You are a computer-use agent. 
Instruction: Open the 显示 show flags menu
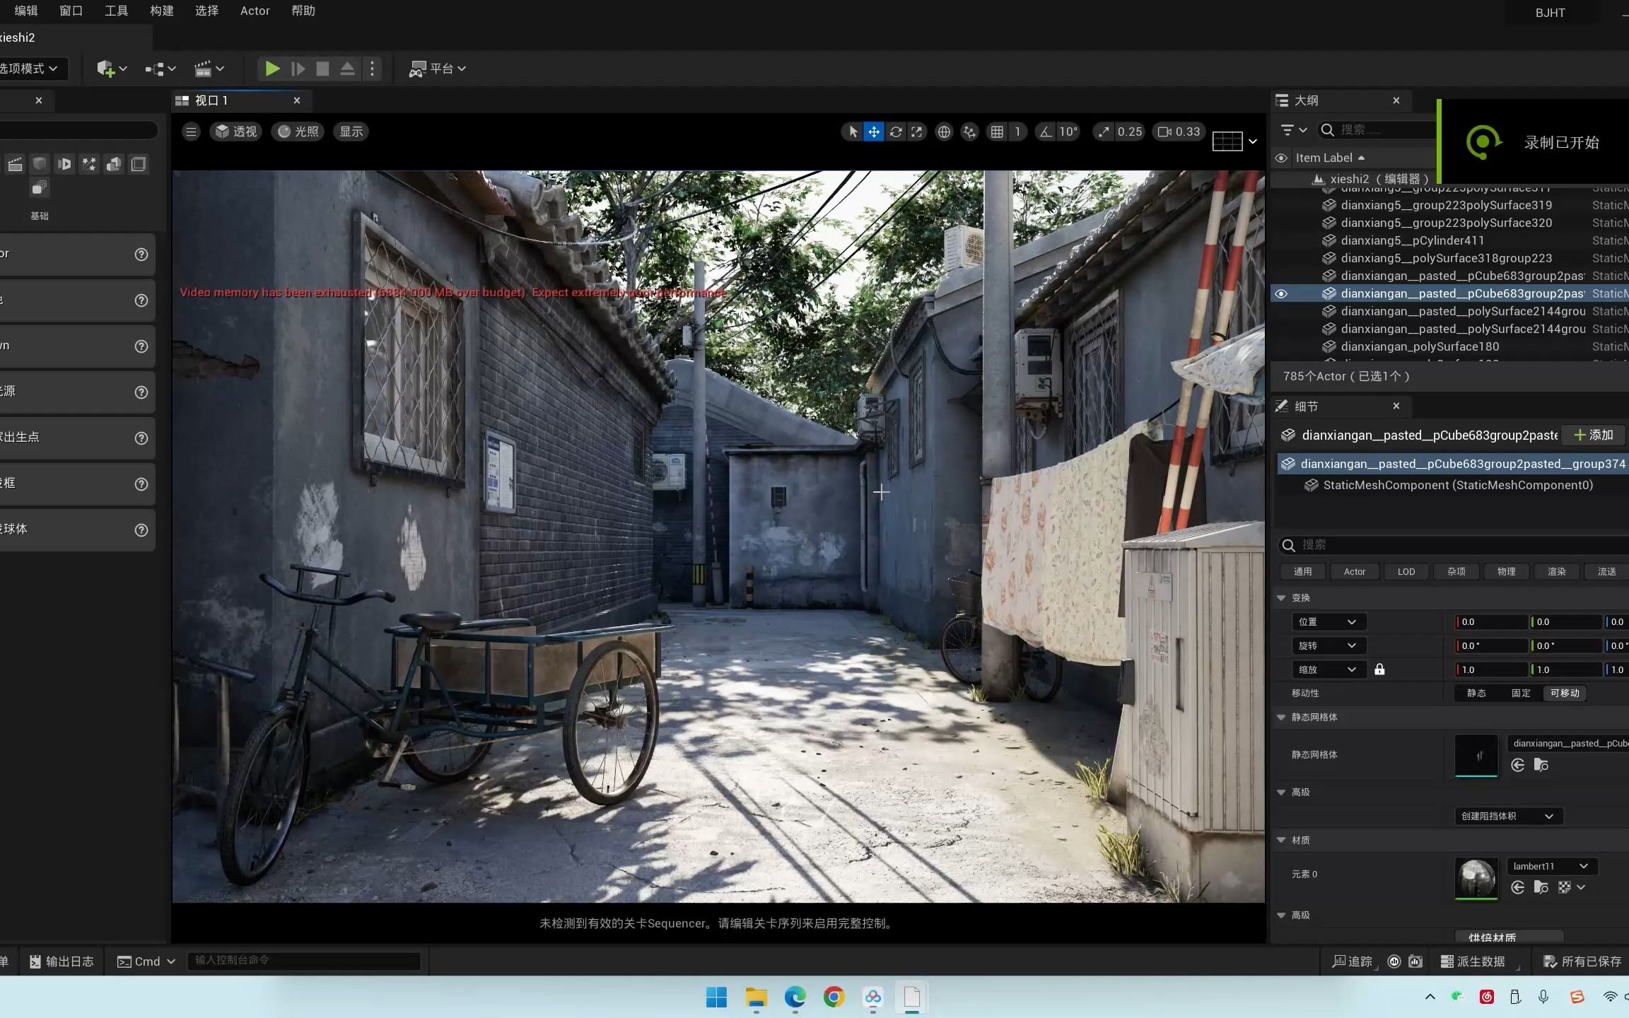click(x=351, y=131)
